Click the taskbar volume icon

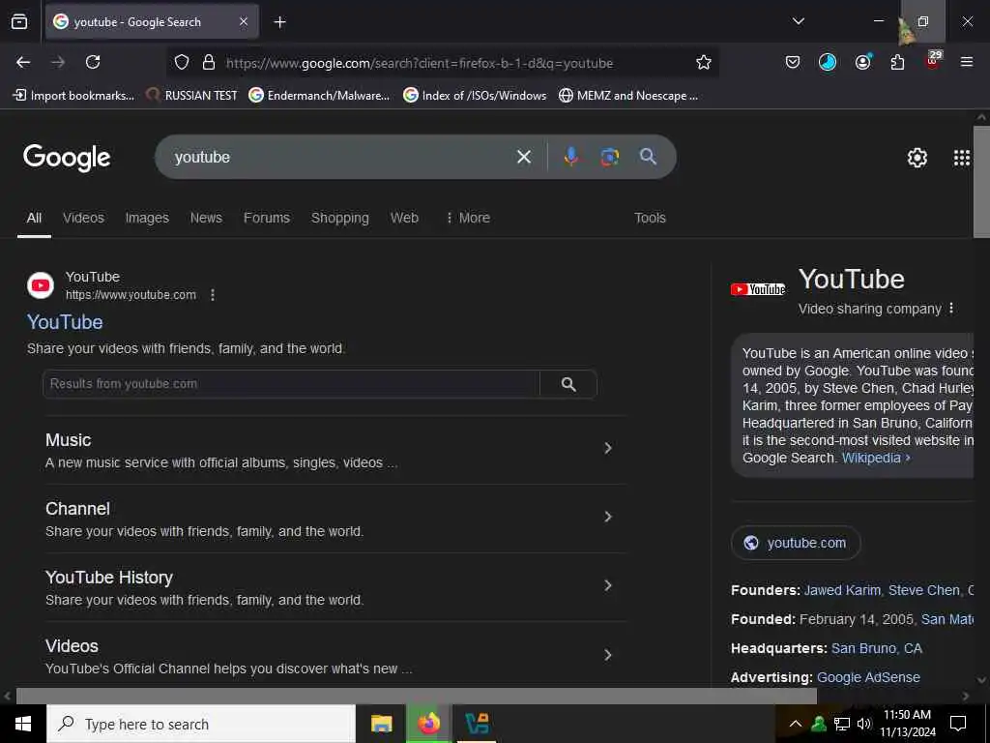point(864,724)
